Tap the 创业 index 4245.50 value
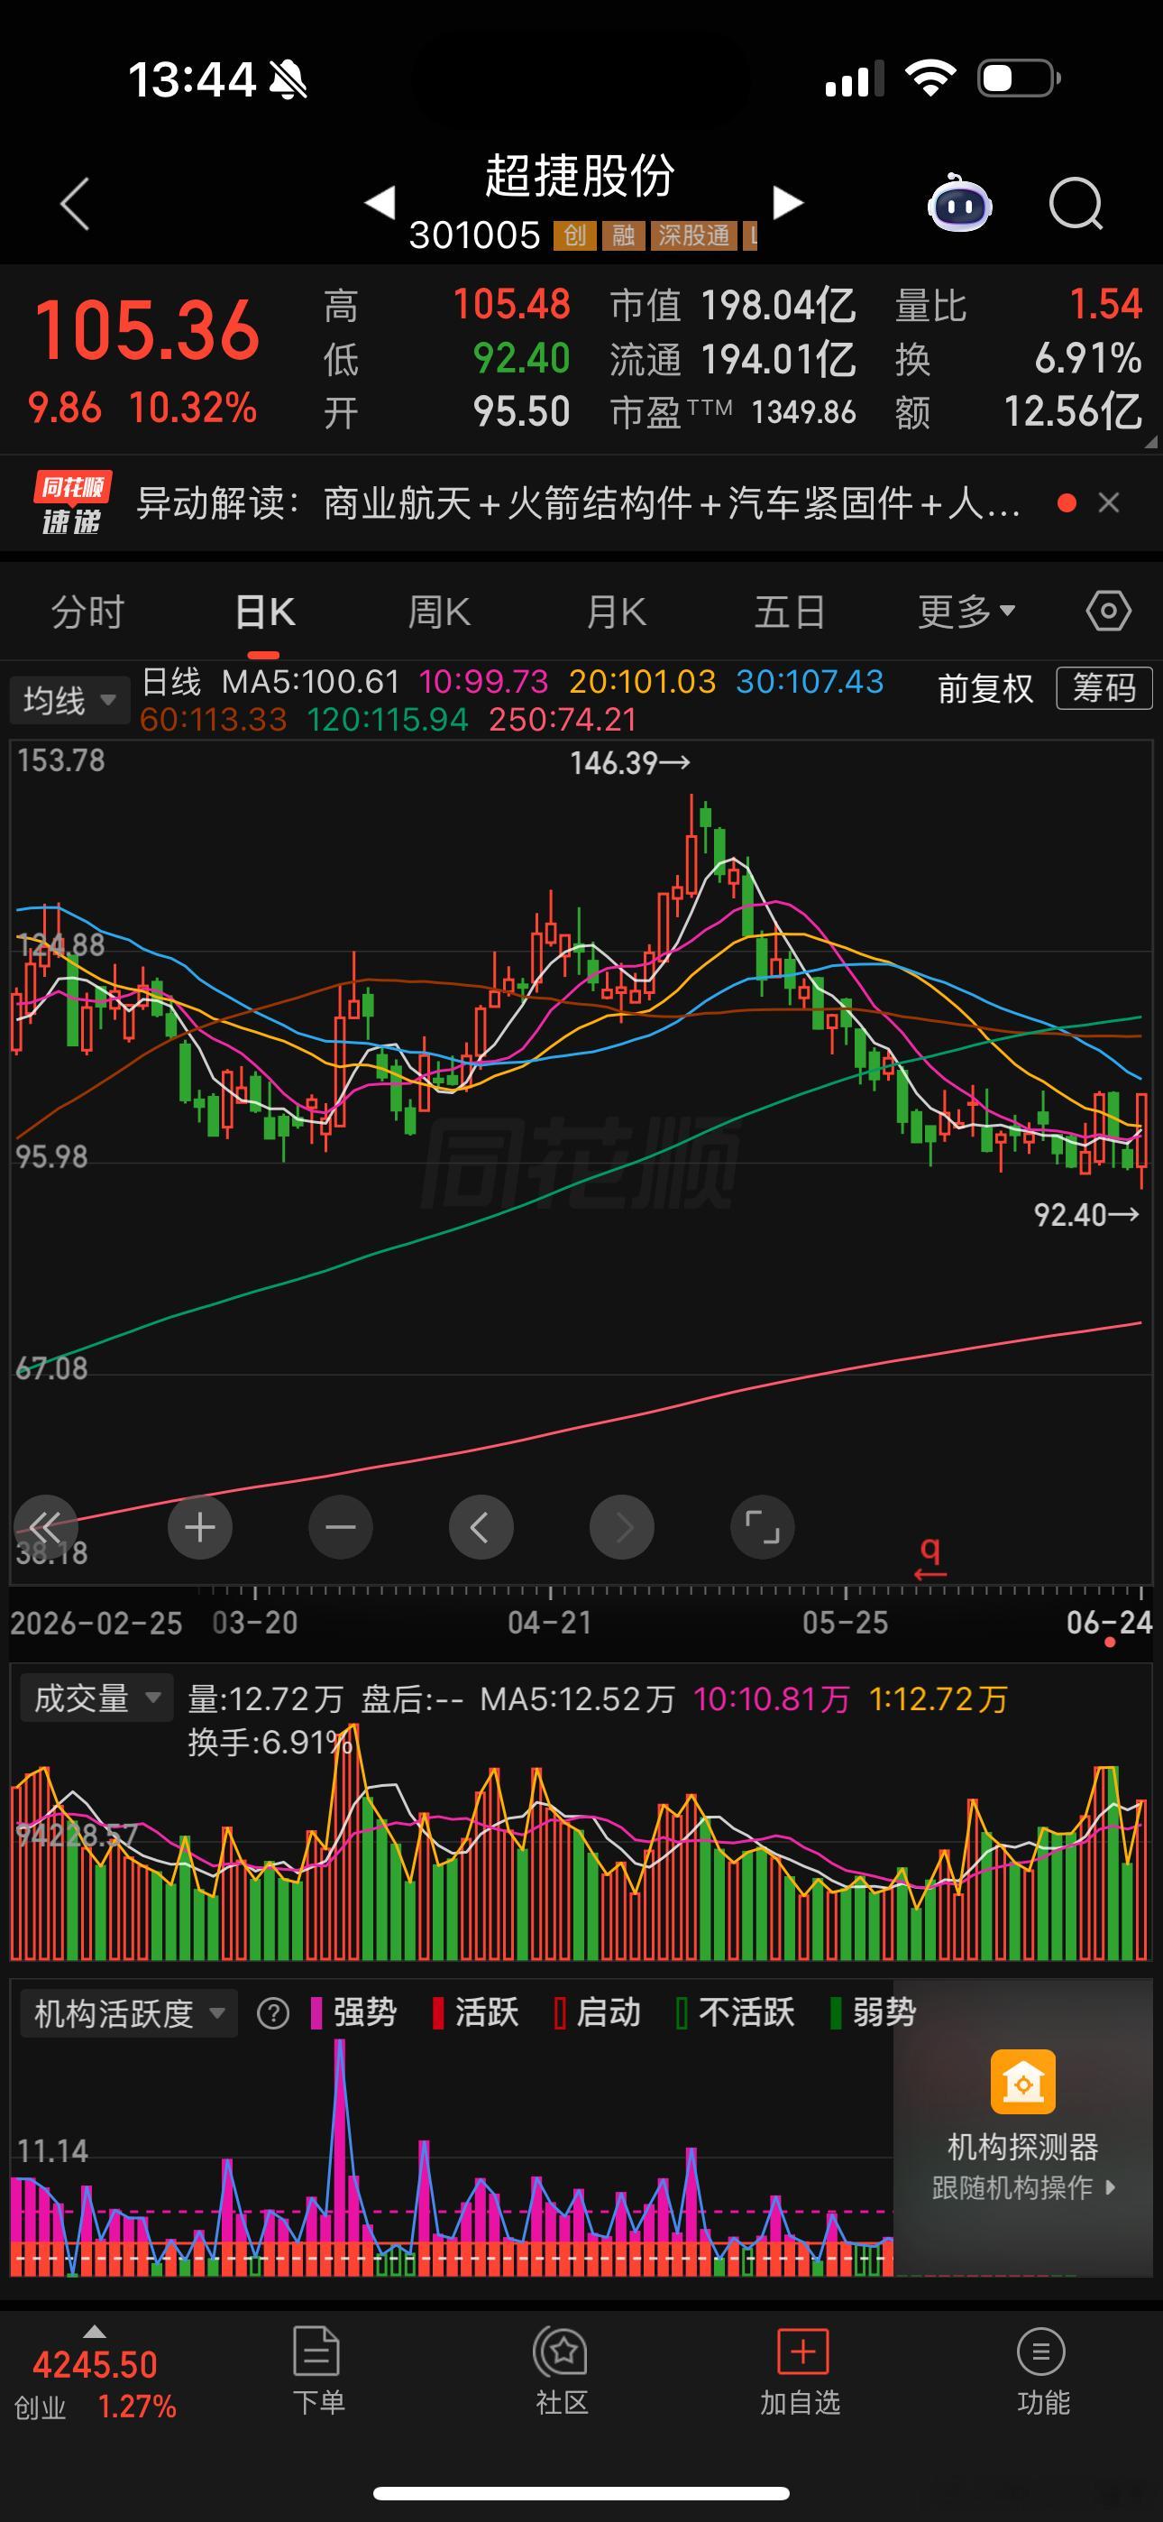 [x=95, y=2365]
